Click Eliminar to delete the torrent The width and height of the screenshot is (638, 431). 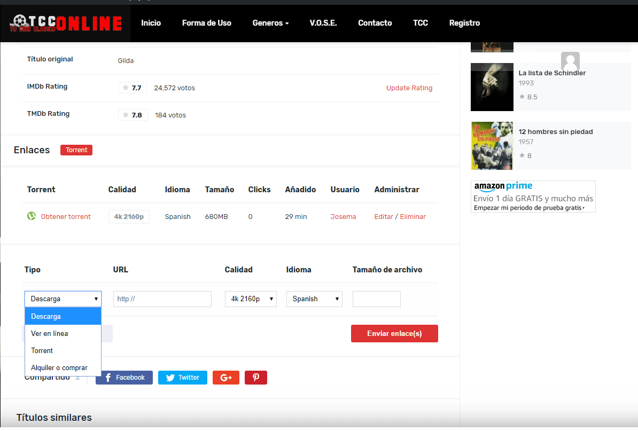pyautogui.click(x=413, y=217)
